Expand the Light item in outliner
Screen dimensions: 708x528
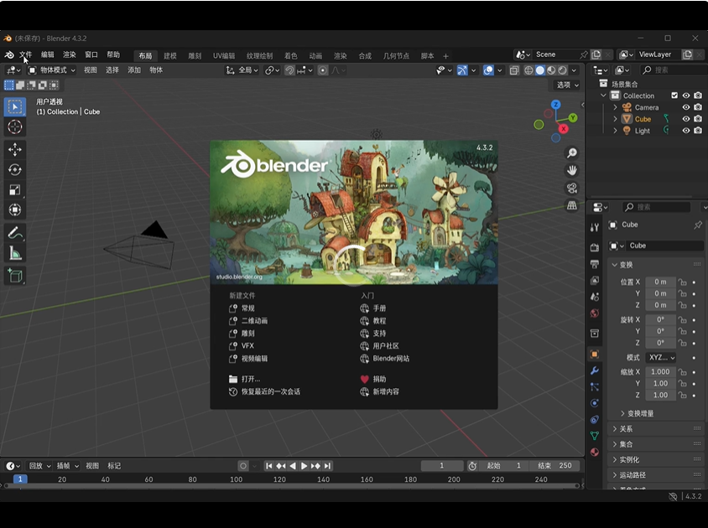pyautogui.click(x=615, y=131)
